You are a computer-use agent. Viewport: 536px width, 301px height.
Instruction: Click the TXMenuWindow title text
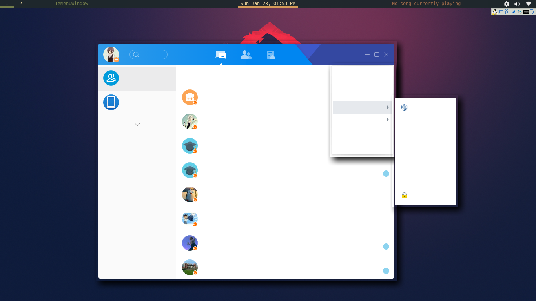point(71,4)
